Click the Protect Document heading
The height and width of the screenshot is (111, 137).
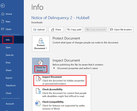point(66,38)
